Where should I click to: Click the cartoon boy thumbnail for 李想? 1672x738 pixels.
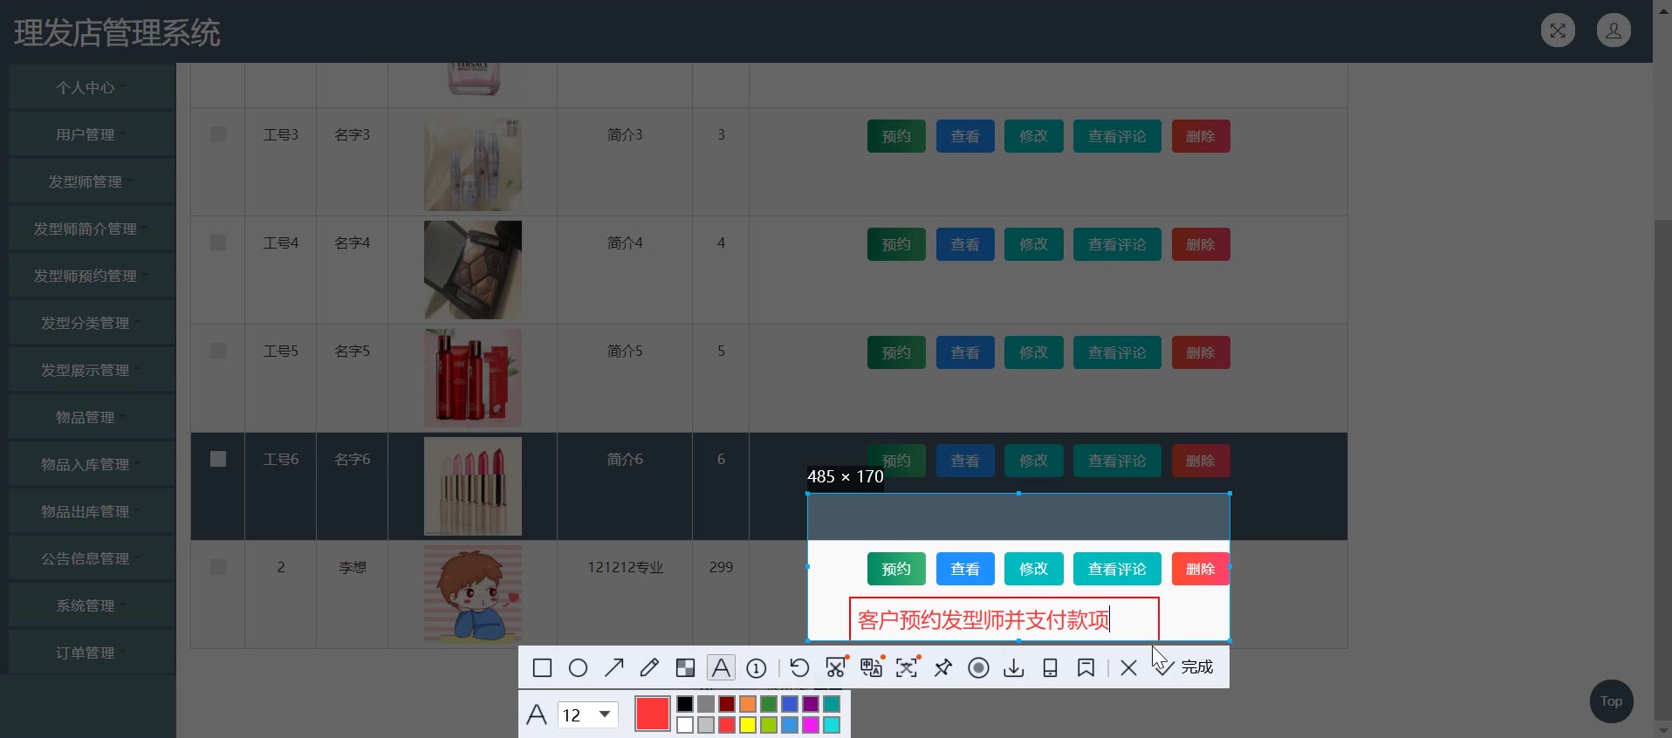pyautogui.click(x=473, y=594)
